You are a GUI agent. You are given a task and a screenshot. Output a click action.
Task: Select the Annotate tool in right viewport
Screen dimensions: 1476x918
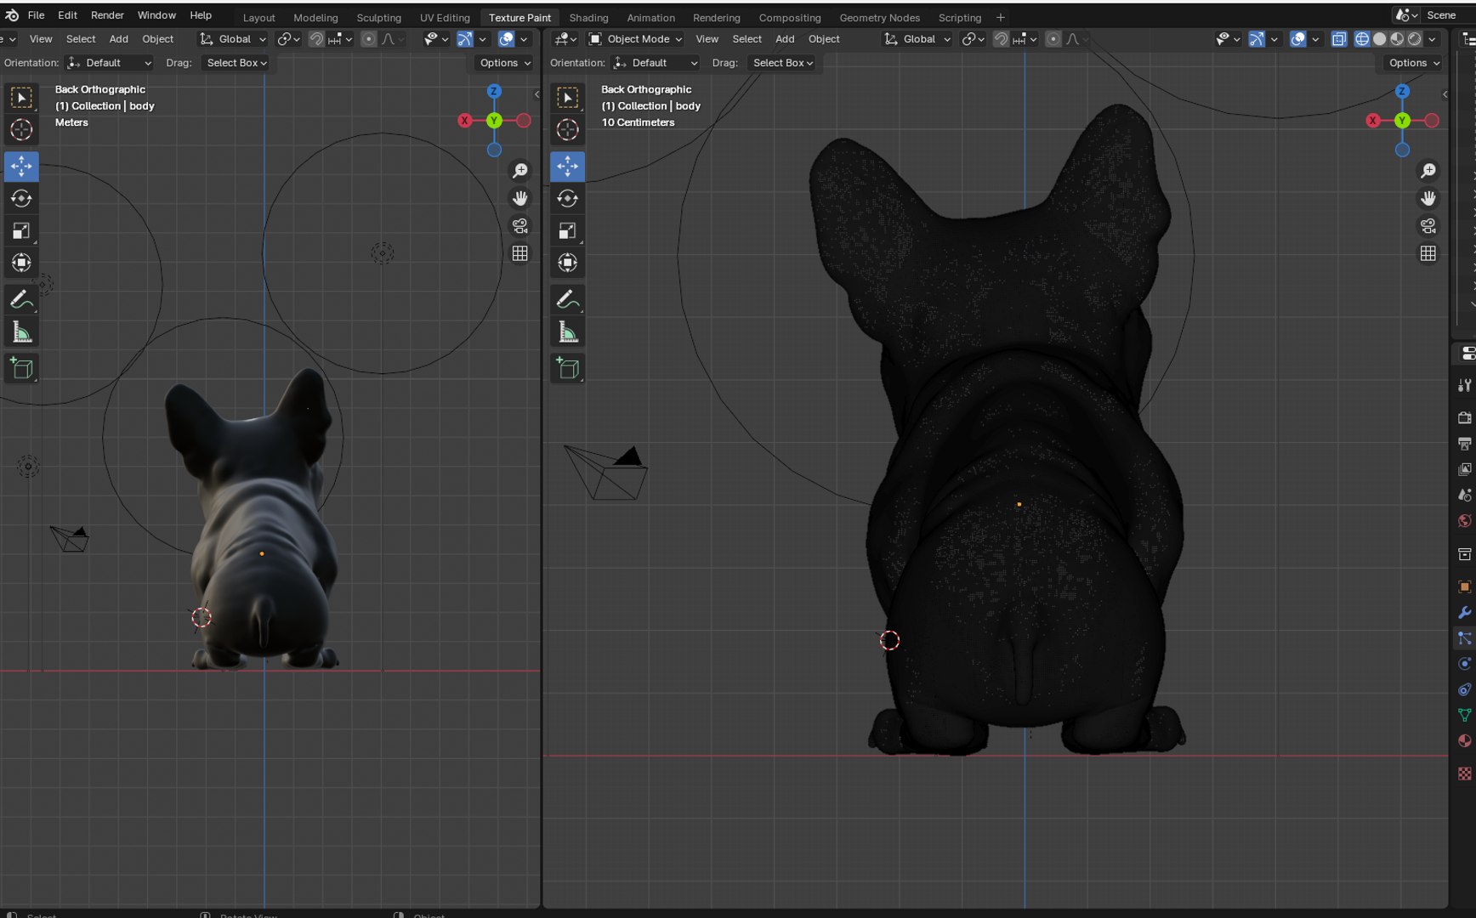click(x=568, y=299)
